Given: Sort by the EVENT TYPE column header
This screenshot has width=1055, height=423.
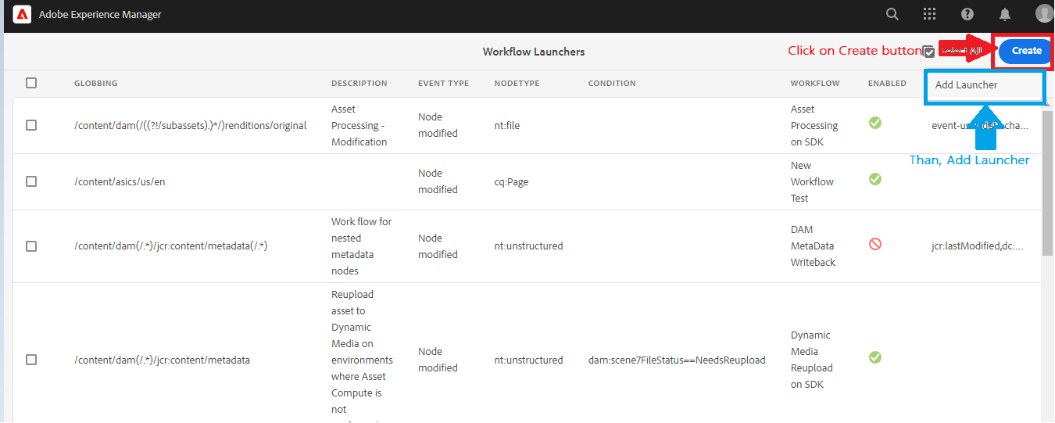Looking at the screenshot, I should 443,83.
